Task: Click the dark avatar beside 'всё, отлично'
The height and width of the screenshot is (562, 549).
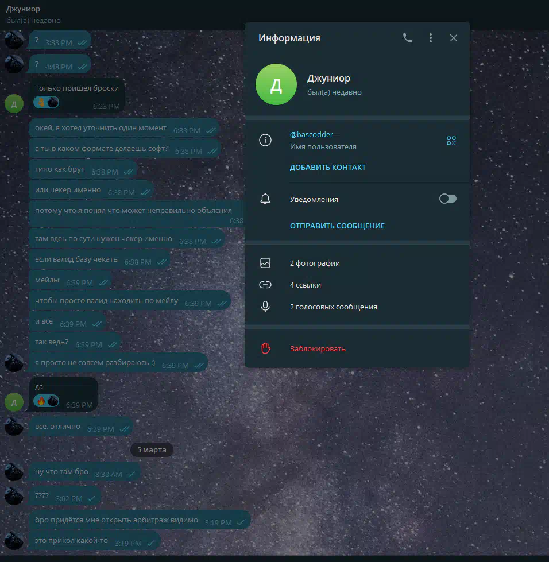Action: 14,426
